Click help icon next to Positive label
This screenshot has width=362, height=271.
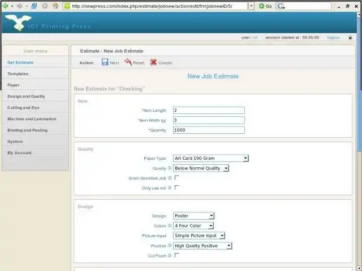(x=170, y=246)
